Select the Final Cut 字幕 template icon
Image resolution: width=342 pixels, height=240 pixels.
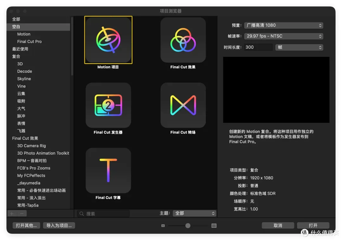point(108,170)
